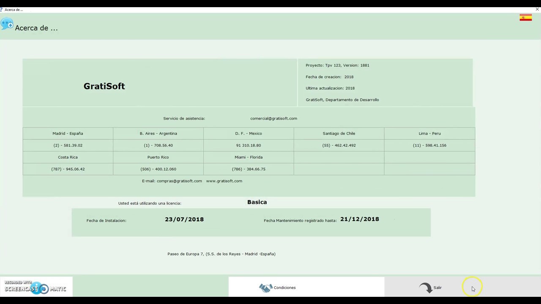
Task: Click the installation date 23/07/2018
Action: point(184,220)
